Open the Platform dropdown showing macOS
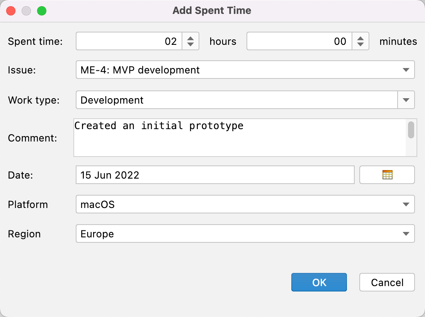Image resolution: width=425 pixels, height=317 pixels. click(406, 204)
